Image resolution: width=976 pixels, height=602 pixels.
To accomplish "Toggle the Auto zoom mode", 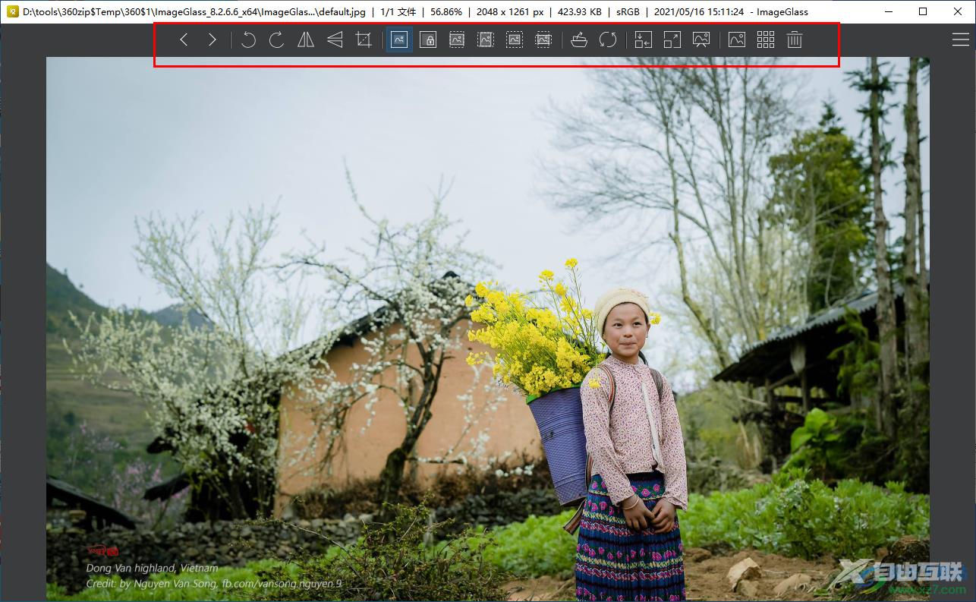I will point(399,40).
